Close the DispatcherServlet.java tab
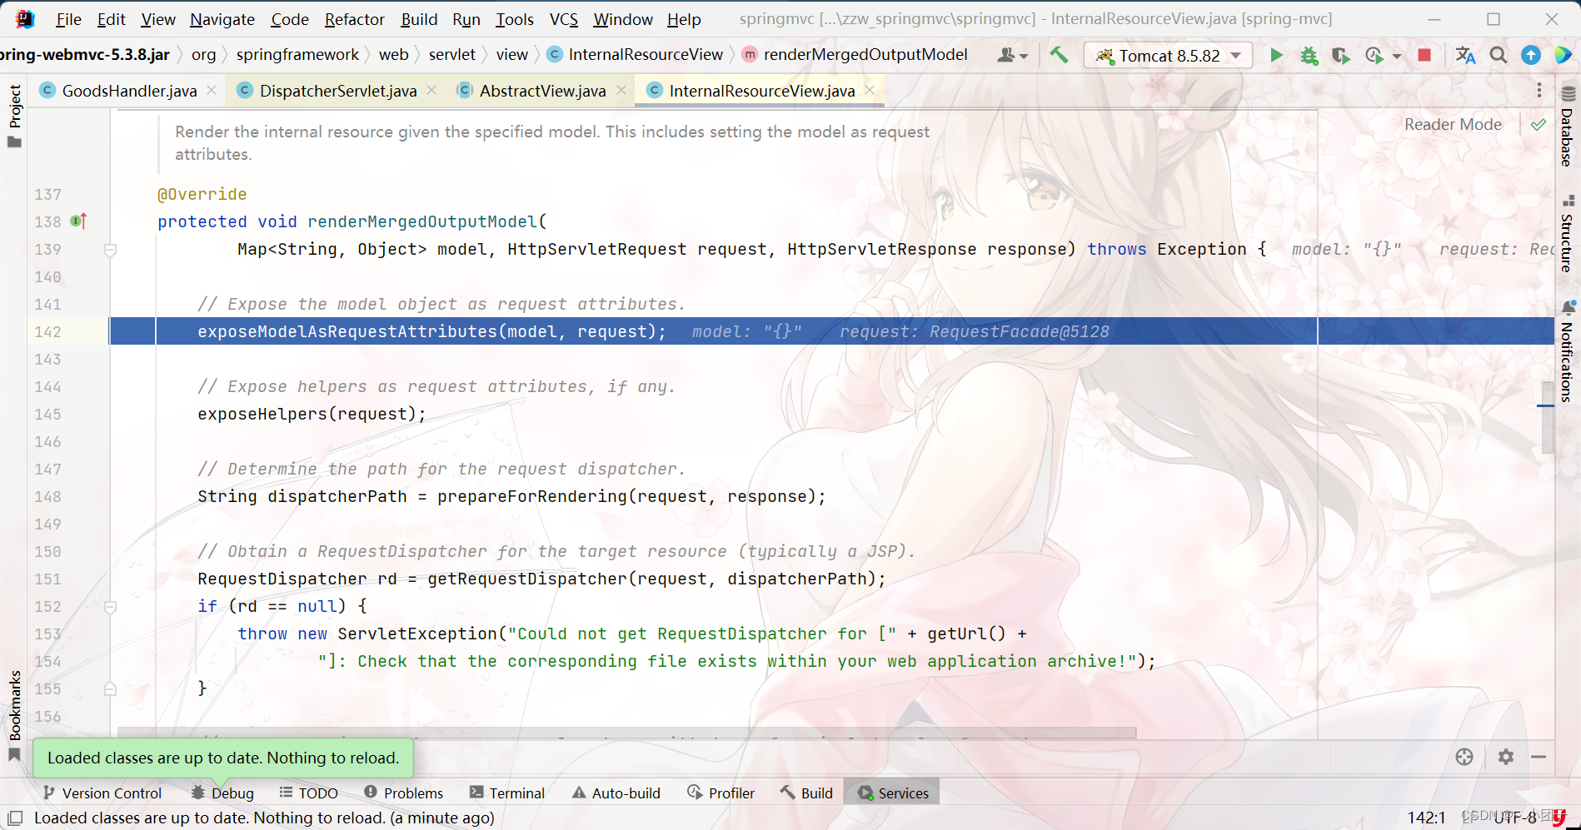Screen dimensions: 1581x830 pyautogui.click(x=431, y=90)
